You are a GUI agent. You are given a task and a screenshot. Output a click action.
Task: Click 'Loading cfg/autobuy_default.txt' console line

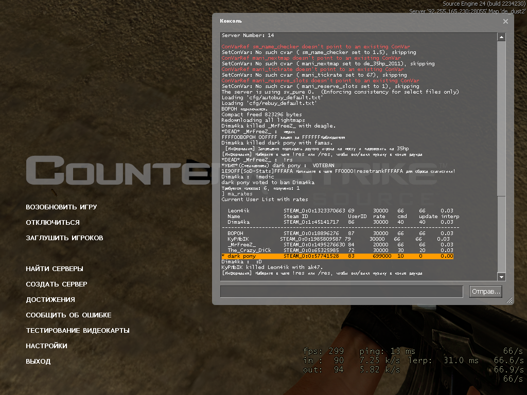[x=272, y=97]
